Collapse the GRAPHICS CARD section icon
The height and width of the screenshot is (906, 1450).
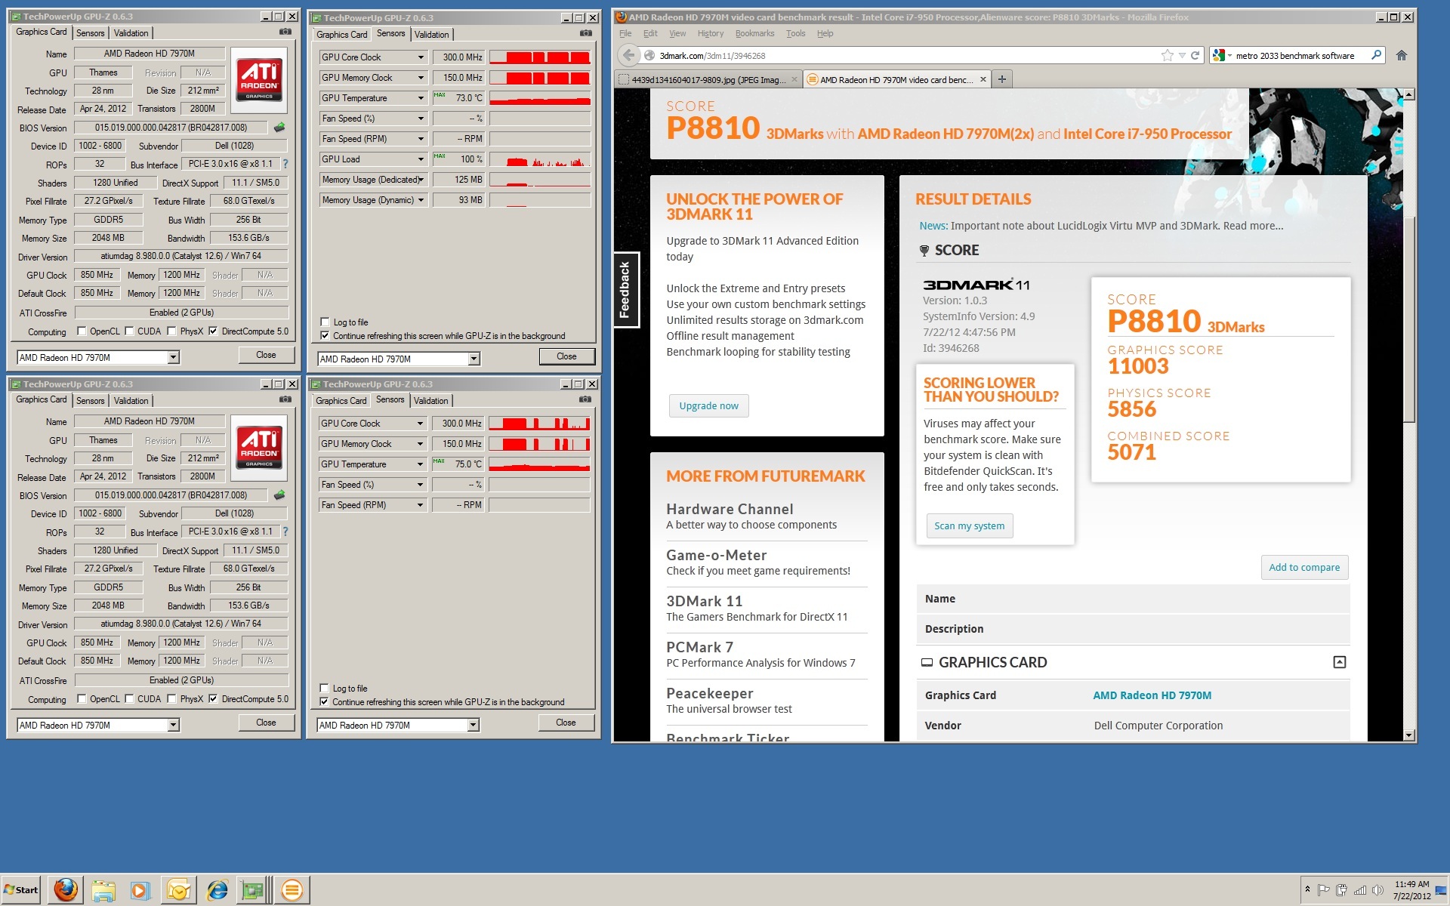click(x=1339, y=662)
